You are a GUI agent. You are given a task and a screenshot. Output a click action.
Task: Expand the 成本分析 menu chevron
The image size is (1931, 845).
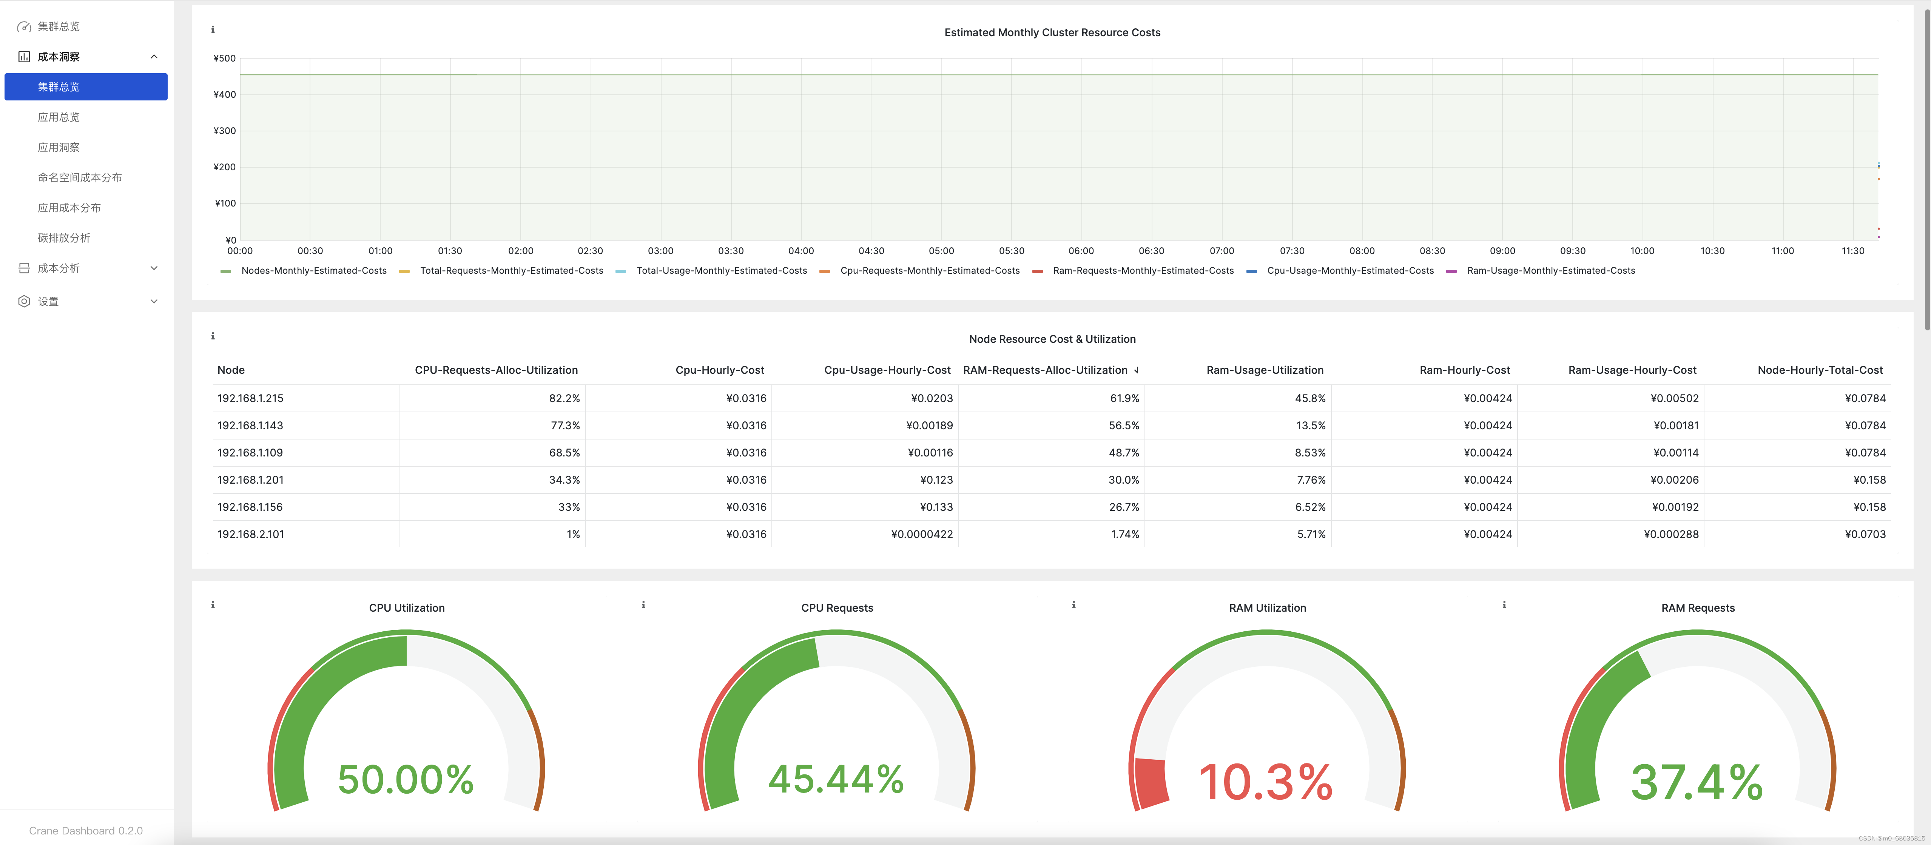(154, 268)
